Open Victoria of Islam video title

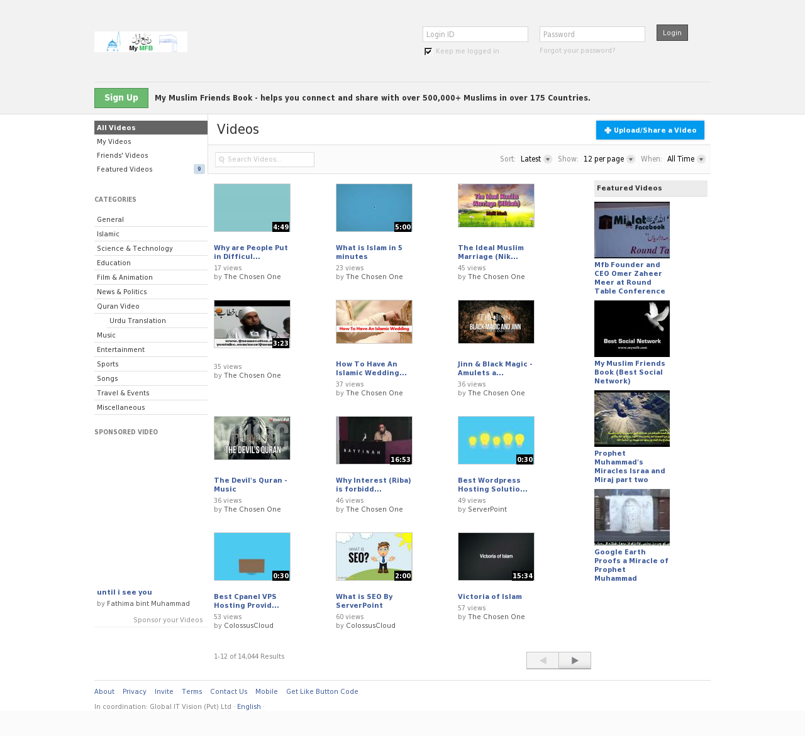[x=490, y=596]
